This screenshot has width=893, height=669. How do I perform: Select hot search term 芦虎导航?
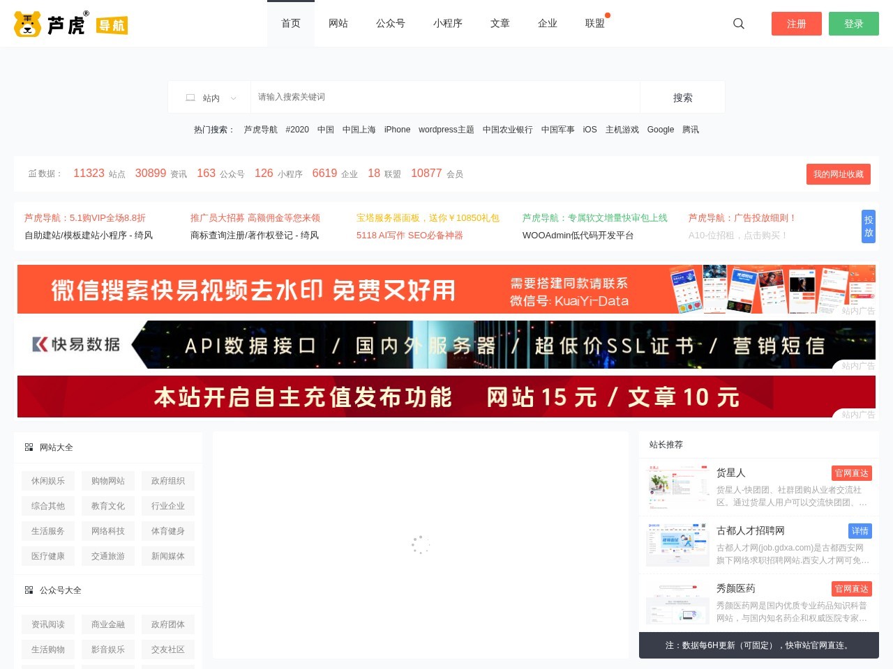coord(261,130)
